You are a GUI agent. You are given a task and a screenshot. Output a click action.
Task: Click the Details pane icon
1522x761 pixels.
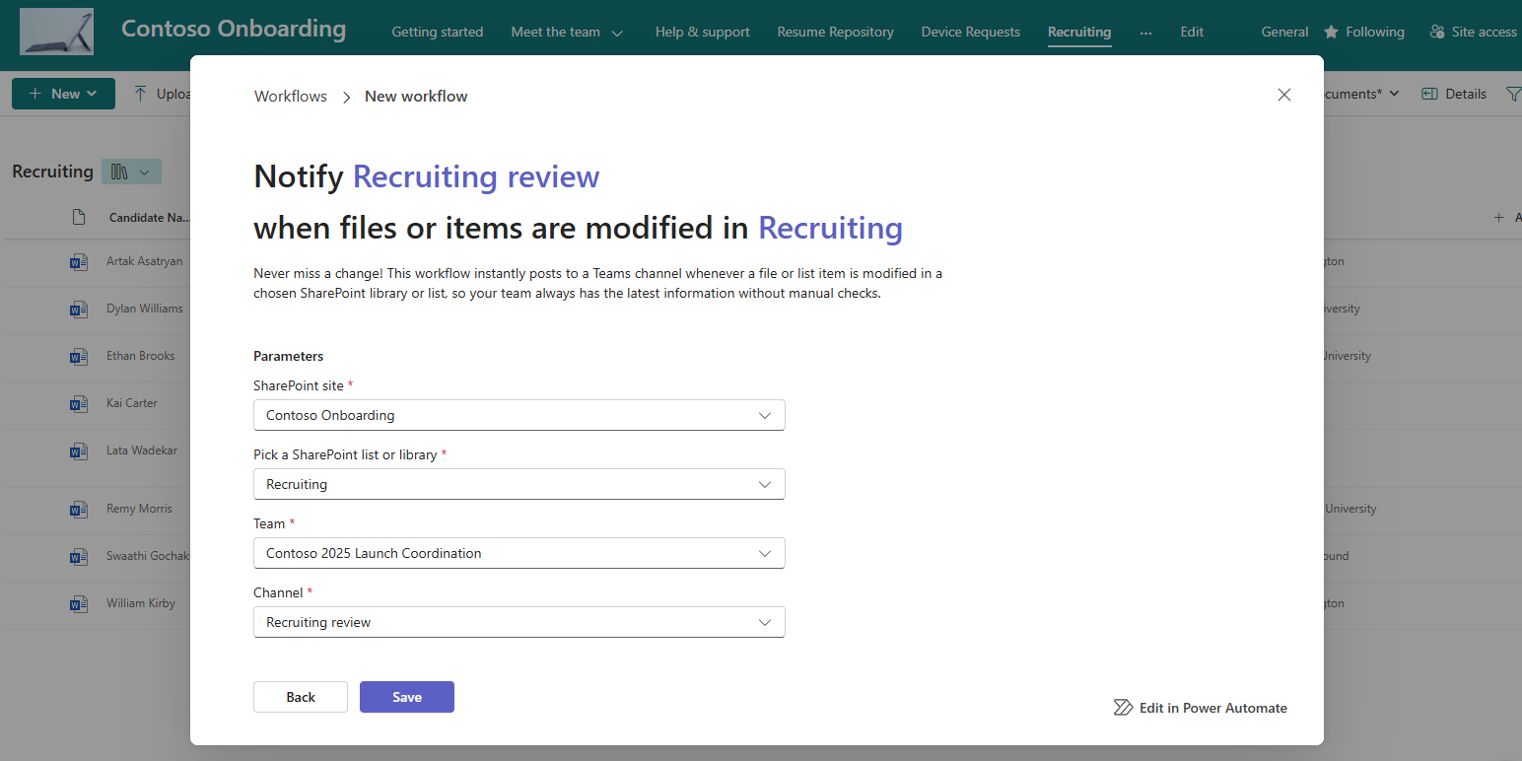[1429, 94]
